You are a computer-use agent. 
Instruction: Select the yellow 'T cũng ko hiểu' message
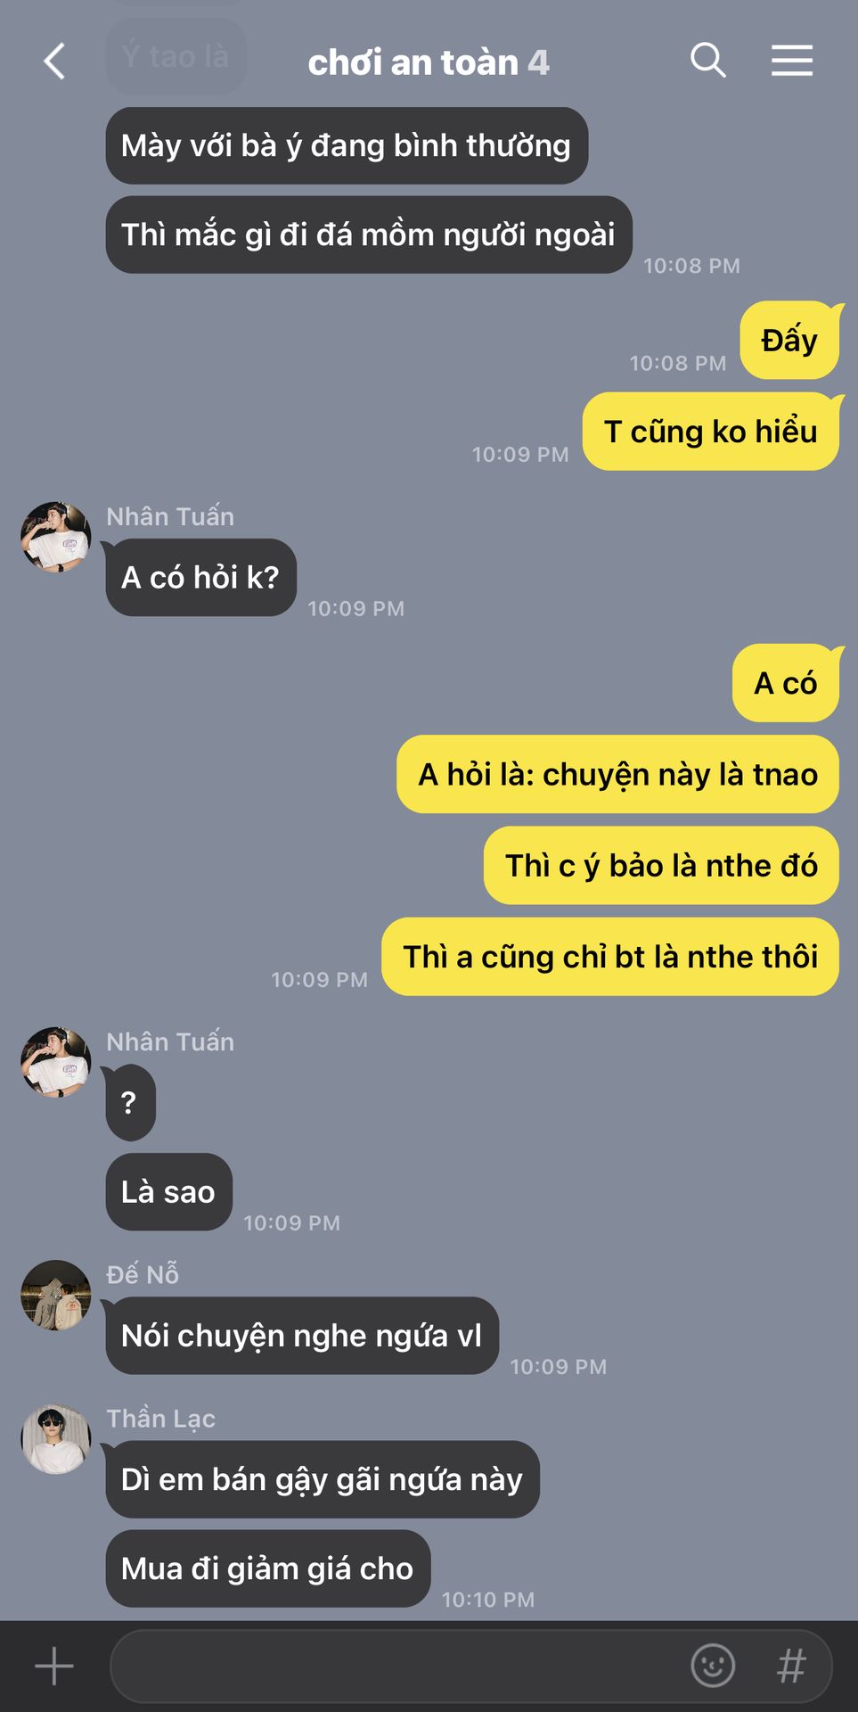(711, 432)
